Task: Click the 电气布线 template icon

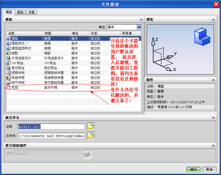Action: click(9, 83)
